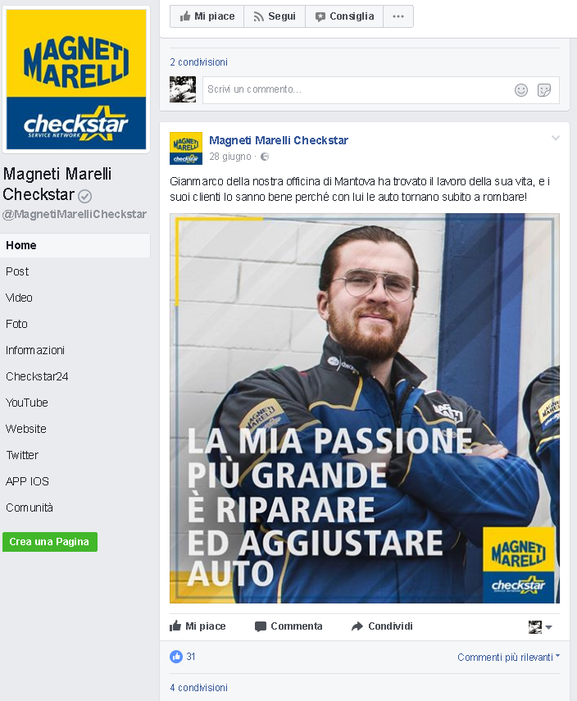This screenshot has width=577, height=701.
Task: Open the sticker picker icon in the comment box
Action: (x=544, y=90)
